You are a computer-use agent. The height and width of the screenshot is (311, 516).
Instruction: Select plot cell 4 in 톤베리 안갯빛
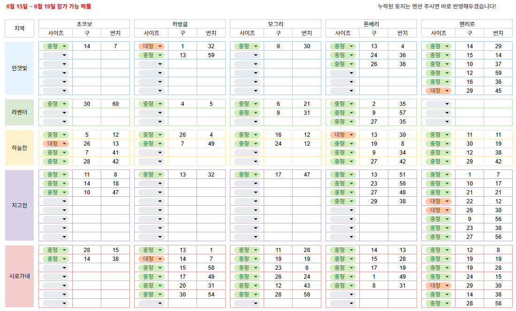pyautogui.click(x=402, y=46)
